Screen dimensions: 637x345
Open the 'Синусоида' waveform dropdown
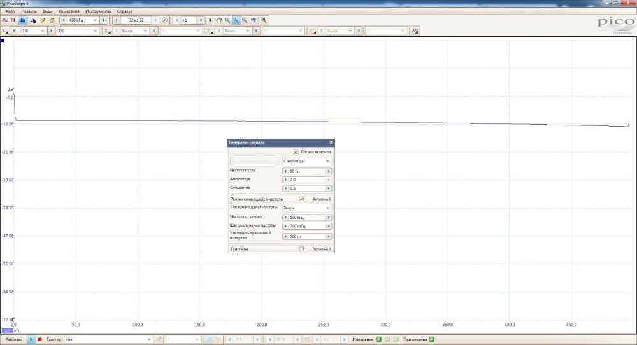coord(307,161)
